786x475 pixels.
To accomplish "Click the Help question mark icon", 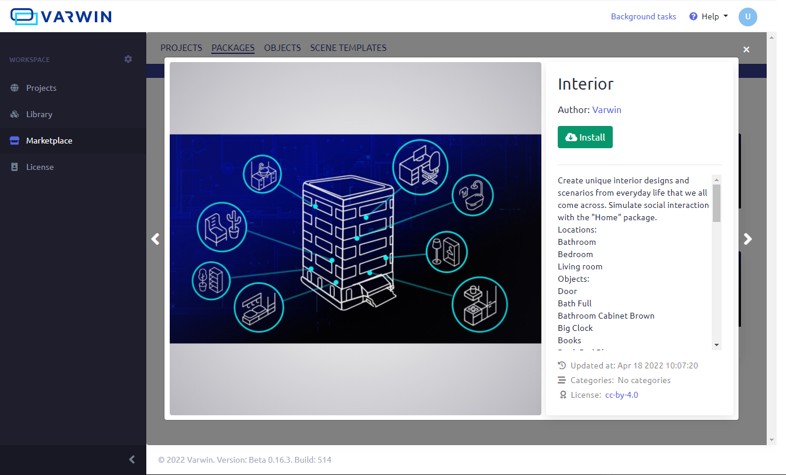I will pos(694,16).
